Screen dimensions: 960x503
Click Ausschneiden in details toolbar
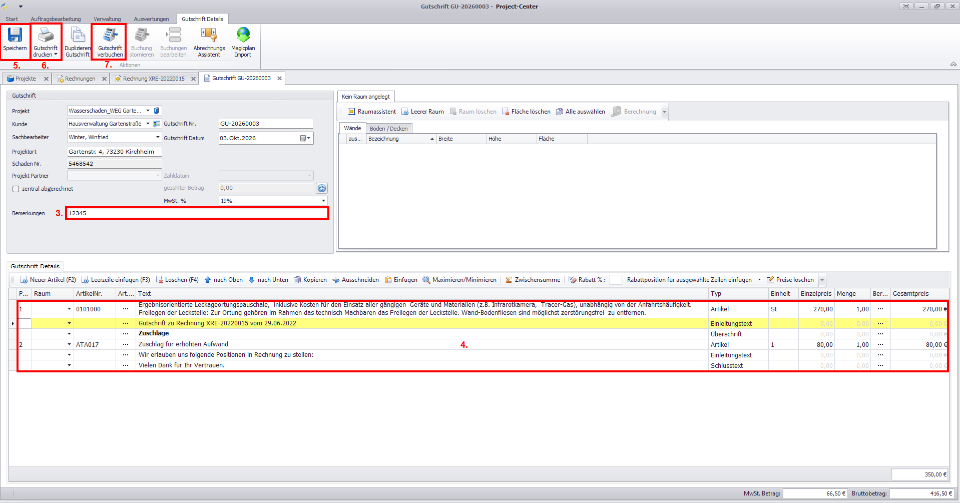click(355, 280)
